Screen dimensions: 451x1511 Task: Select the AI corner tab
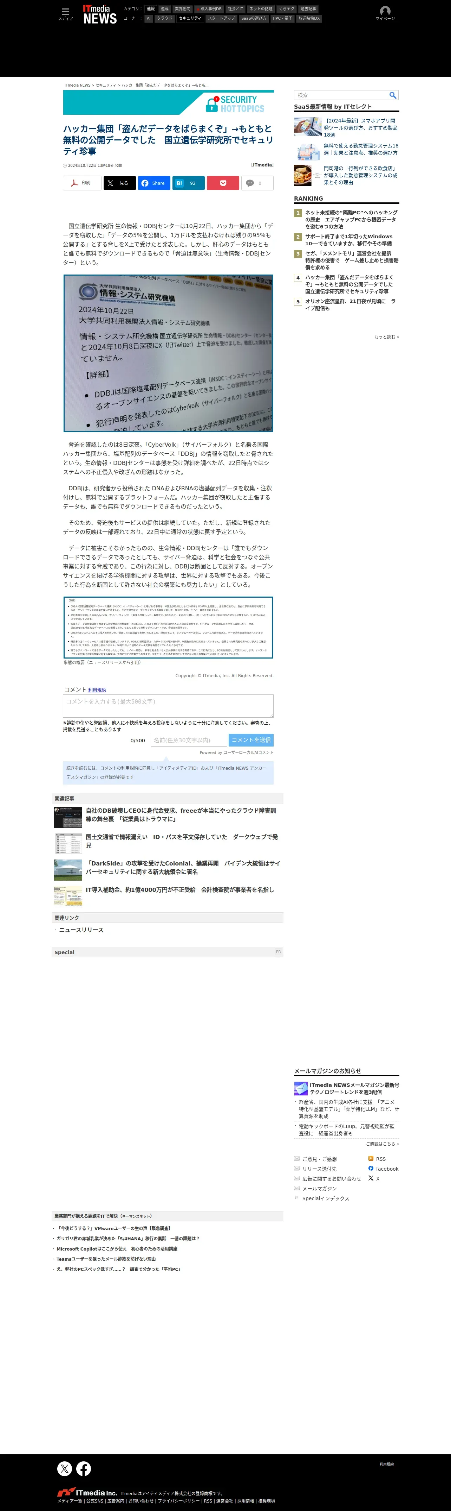(x=149, y=18)
